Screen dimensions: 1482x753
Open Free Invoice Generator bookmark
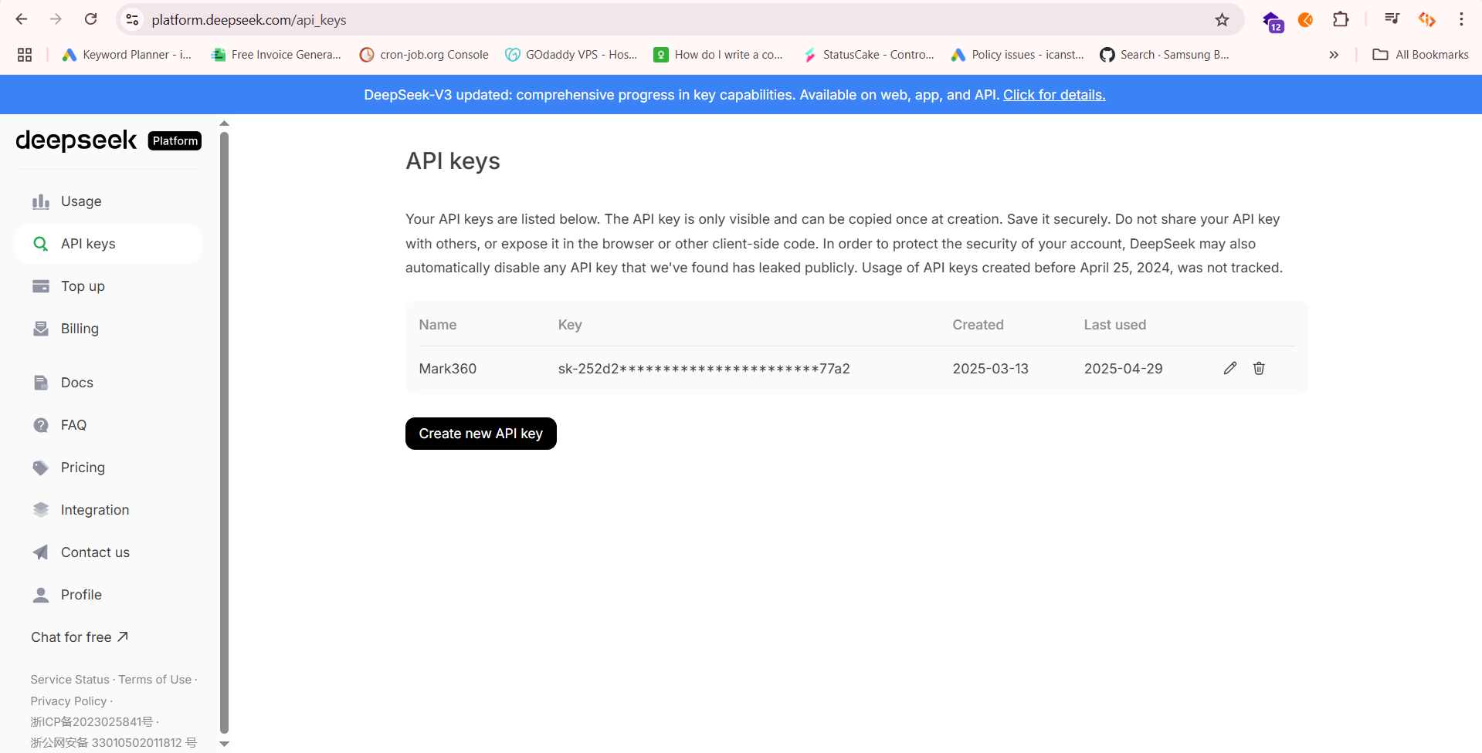(x=276, y=55)
